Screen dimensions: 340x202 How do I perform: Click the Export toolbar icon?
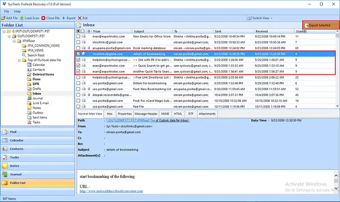[64, 18]
